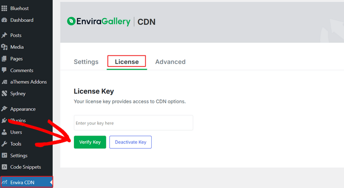Click the Verify Key button
The height and width of the screenshot is (188, 344).
90,142
